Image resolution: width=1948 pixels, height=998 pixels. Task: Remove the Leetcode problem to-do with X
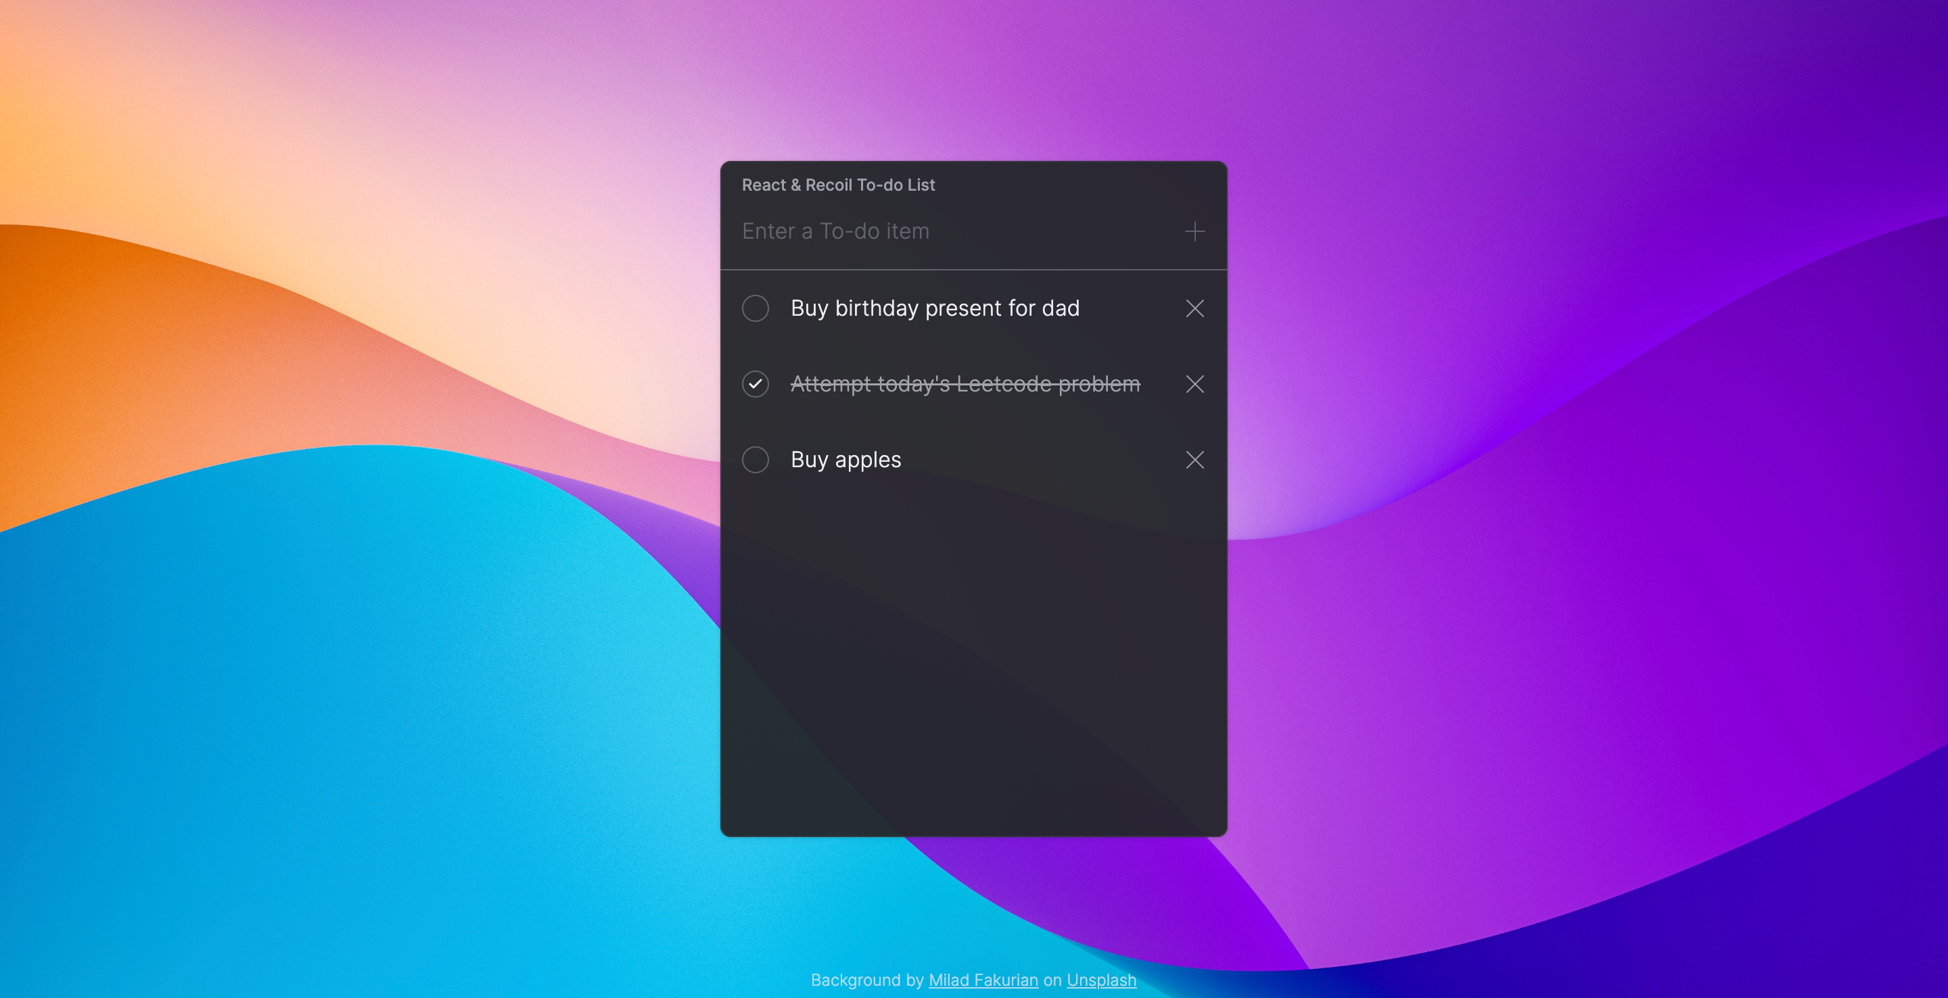[x=1194, y=384]
